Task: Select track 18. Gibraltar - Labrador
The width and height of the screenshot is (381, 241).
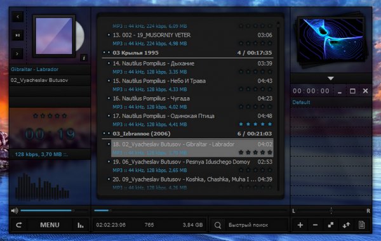Action: [x=192, y=148]
